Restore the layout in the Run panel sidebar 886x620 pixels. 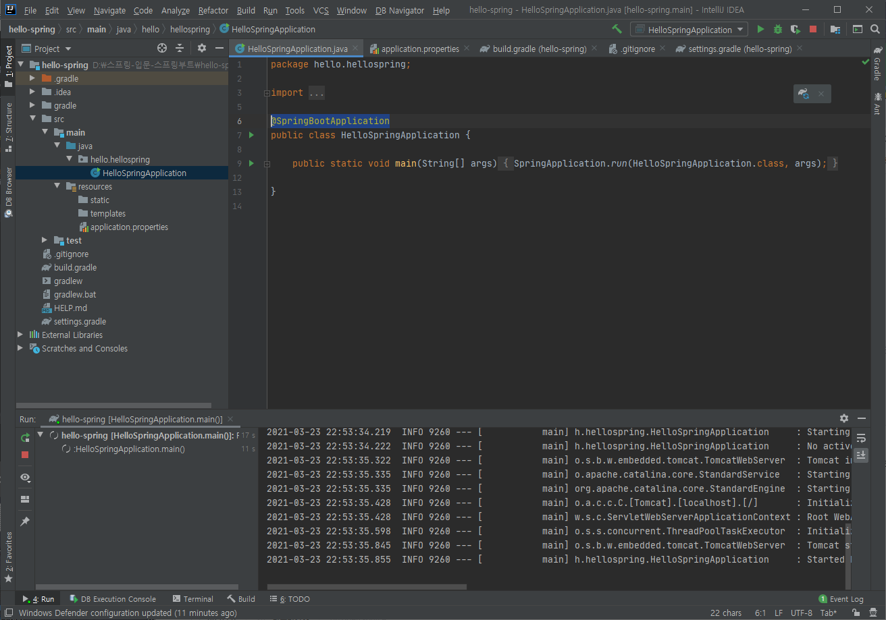pos(25,499)
